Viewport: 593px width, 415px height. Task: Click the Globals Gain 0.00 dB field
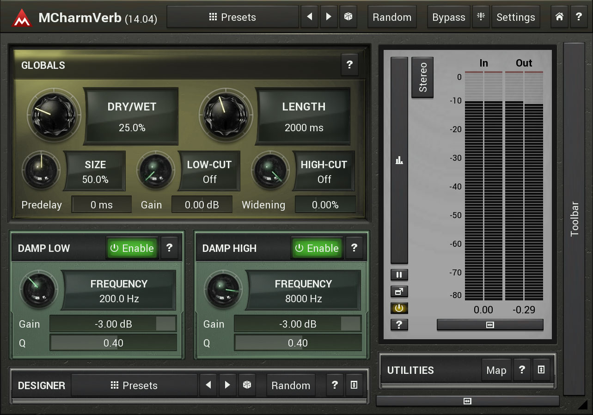pyautogui.click(x=202, y=204)
